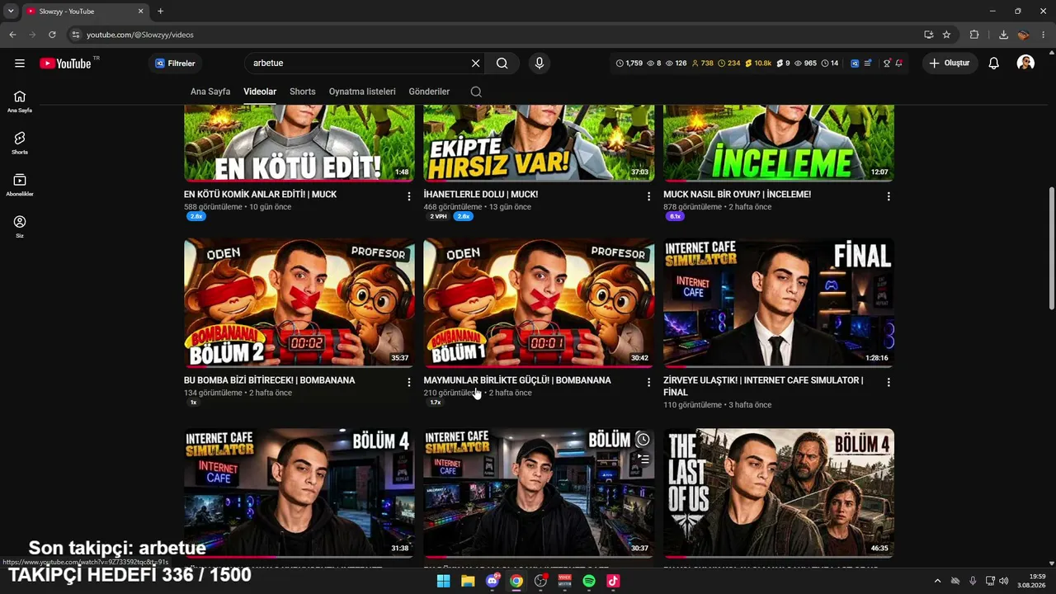Screen dimensions: 1056x594
Task: Open Chrome extensions puzzle icon
Action: [974, 35]
